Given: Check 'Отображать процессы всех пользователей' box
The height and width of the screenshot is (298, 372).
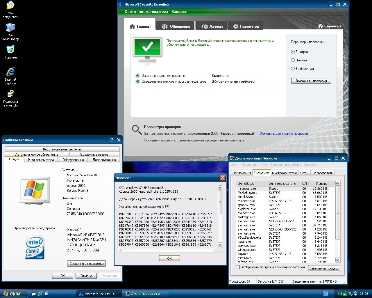Looking at the screenshot, I should (238, 267).
